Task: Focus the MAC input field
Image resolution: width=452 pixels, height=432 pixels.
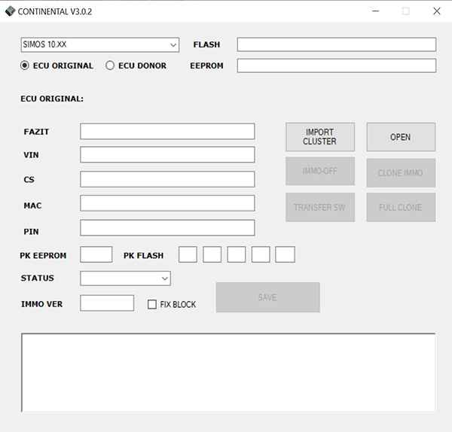Action: (x=167, y=203)
